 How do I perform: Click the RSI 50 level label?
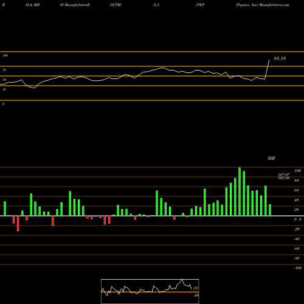[4, 80]
